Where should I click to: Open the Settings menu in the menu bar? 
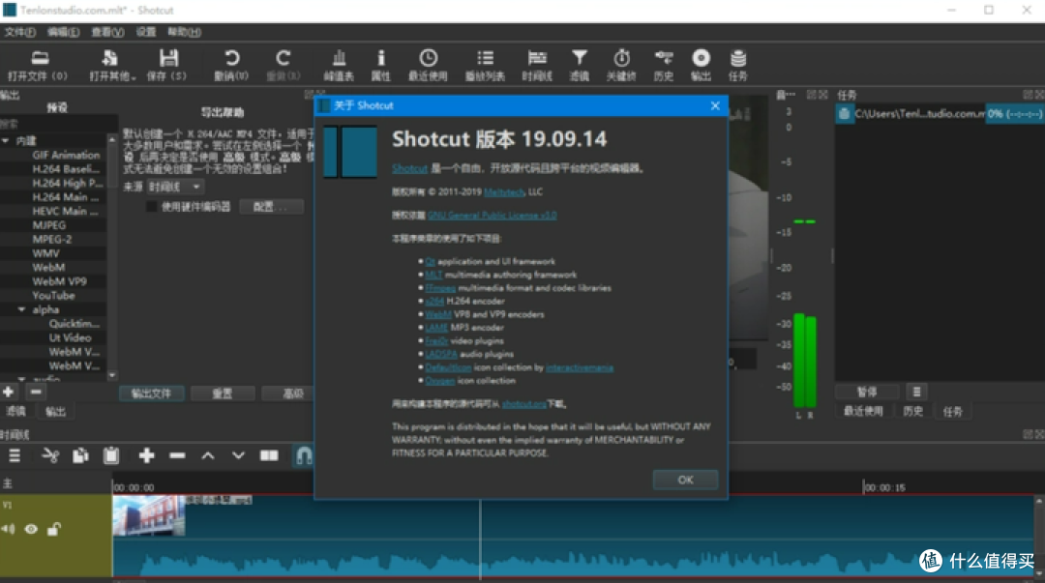[x=145, y=32]
